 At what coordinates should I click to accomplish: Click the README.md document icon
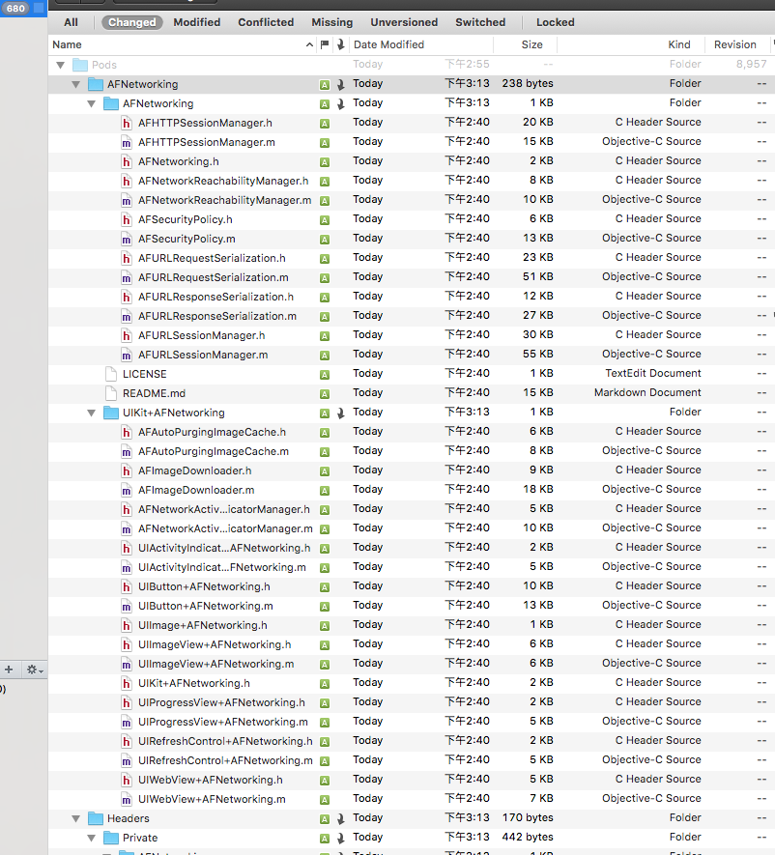point(111,394)
